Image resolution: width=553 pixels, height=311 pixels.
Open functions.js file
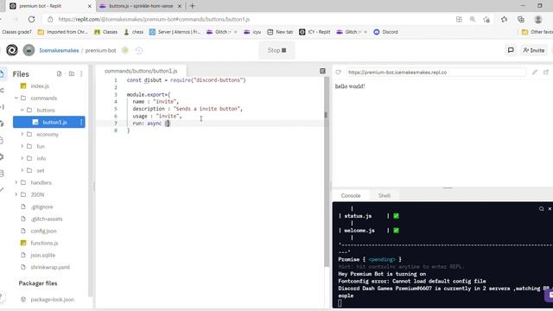tap(44, 243)
